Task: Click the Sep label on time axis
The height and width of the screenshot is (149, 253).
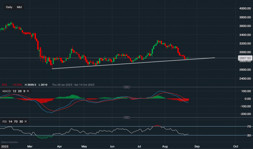Action: tap(197, 146)
